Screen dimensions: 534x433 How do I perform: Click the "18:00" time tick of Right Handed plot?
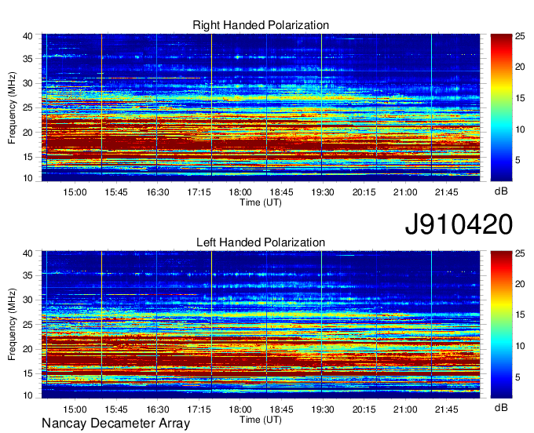click(x=240, y=192)
